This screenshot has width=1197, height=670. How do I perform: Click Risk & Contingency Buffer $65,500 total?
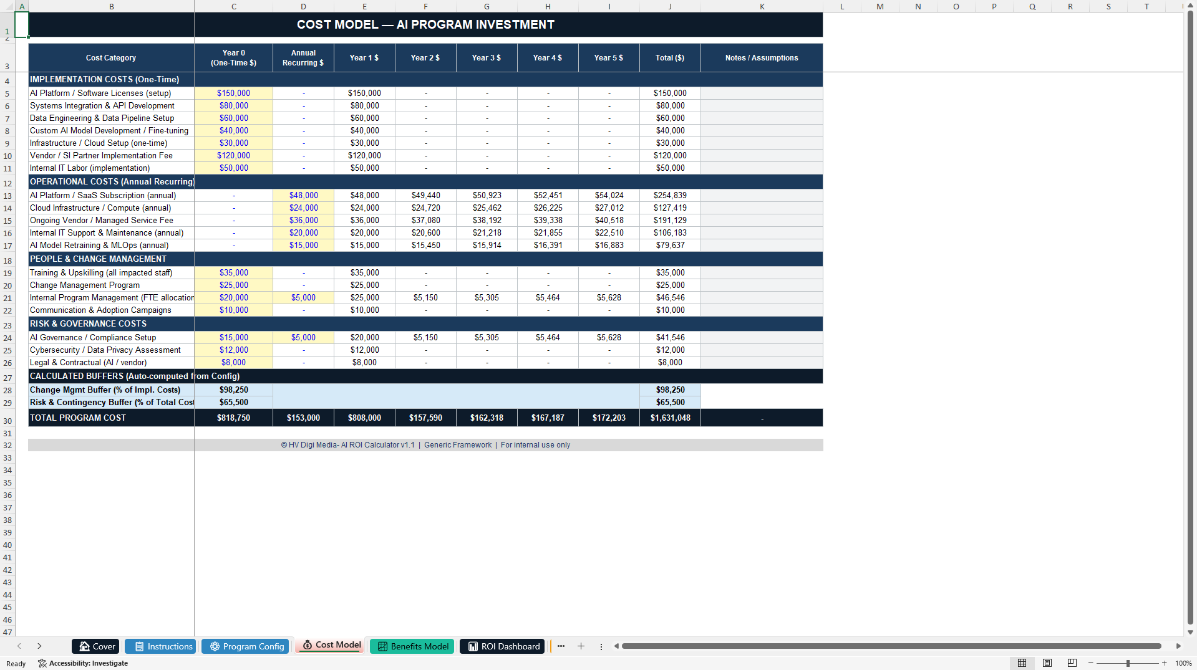pyautogui.click(x=670, y=403)
